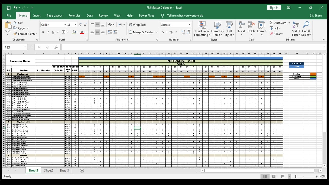
Task: Switch to Sheet2
Action: [x=49, y=170]
